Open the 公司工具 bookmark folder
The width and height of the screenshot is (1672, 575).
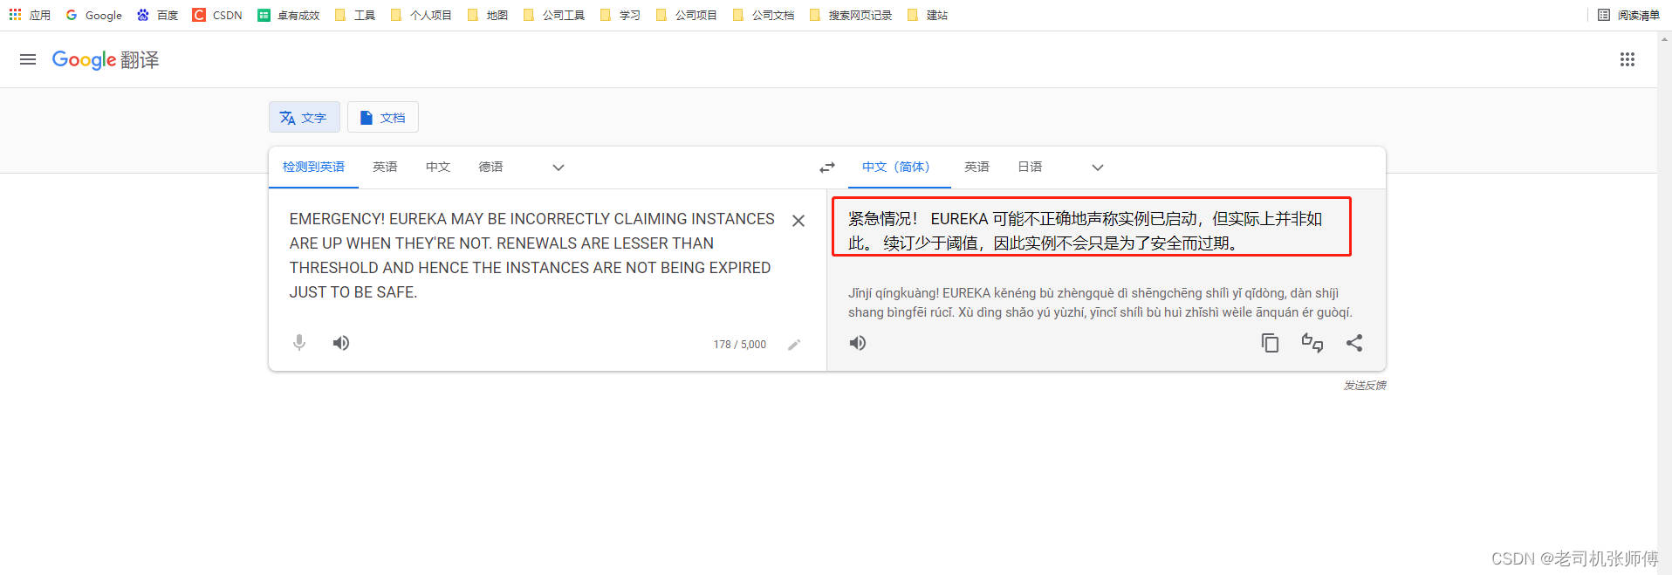(554, 15)
